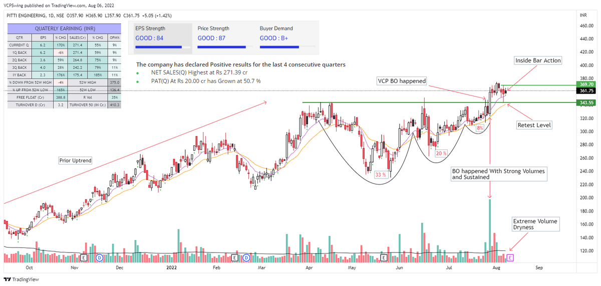
Task: Click the Oct label on time axis
Action: click(29, 267)
